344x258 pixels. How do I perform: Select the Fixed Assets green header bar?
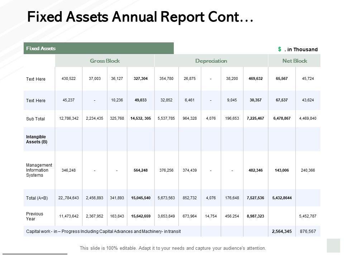(x=99, y=48)
